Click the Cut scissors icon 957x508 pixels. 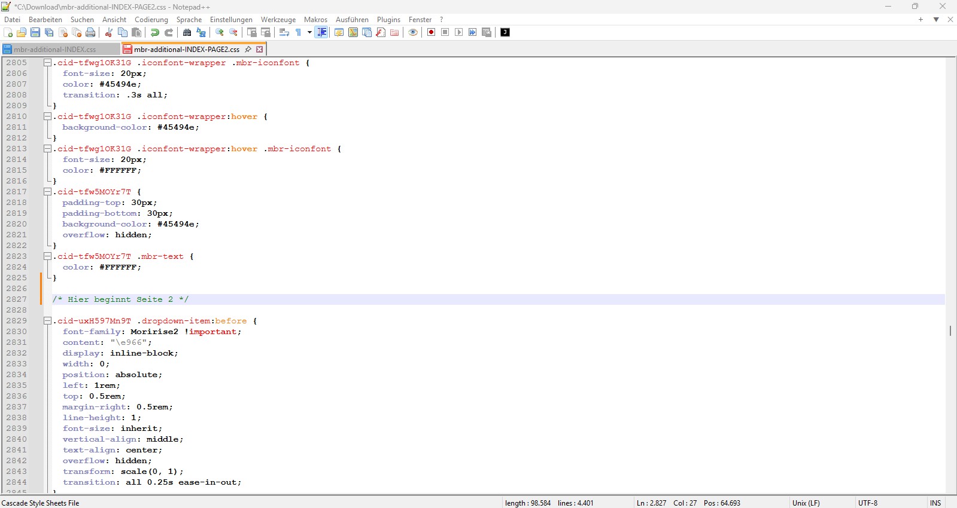109,32
